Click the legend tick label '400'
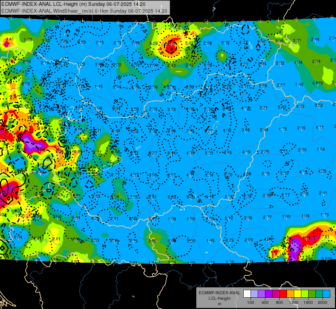Screen dimensions: 336x309 click(x=265, y=302)
